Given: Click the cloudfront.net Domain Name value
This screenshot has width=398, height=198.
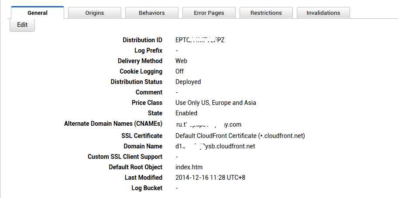Looking at the screenshot, I should (x=215, y=146).
